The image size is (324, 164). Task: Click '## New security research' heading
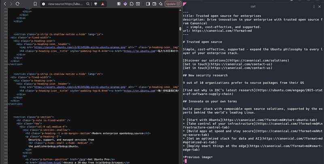(x=205, y=76)
